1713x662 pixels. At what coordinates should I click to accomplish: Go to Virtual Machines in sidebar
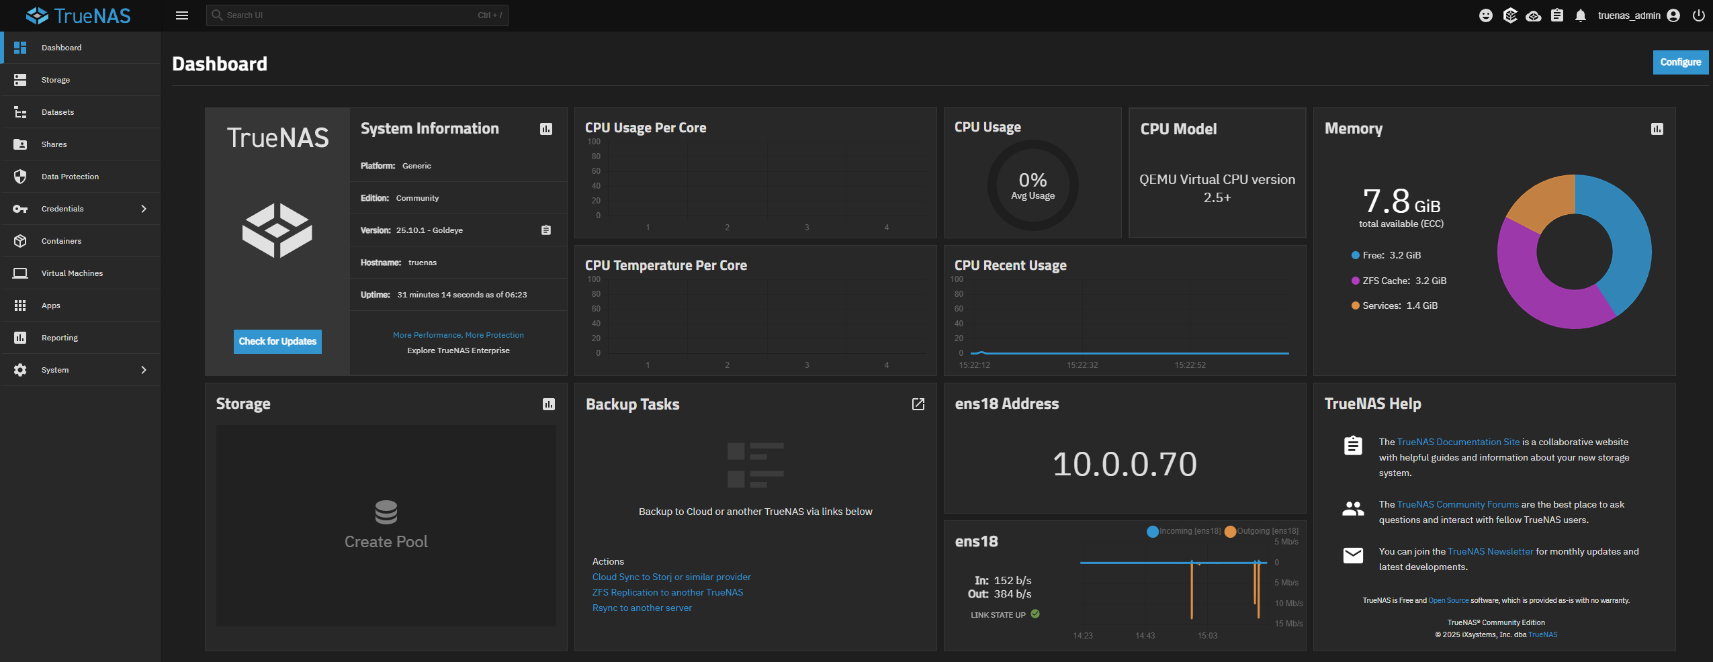[x=72, y=273]
